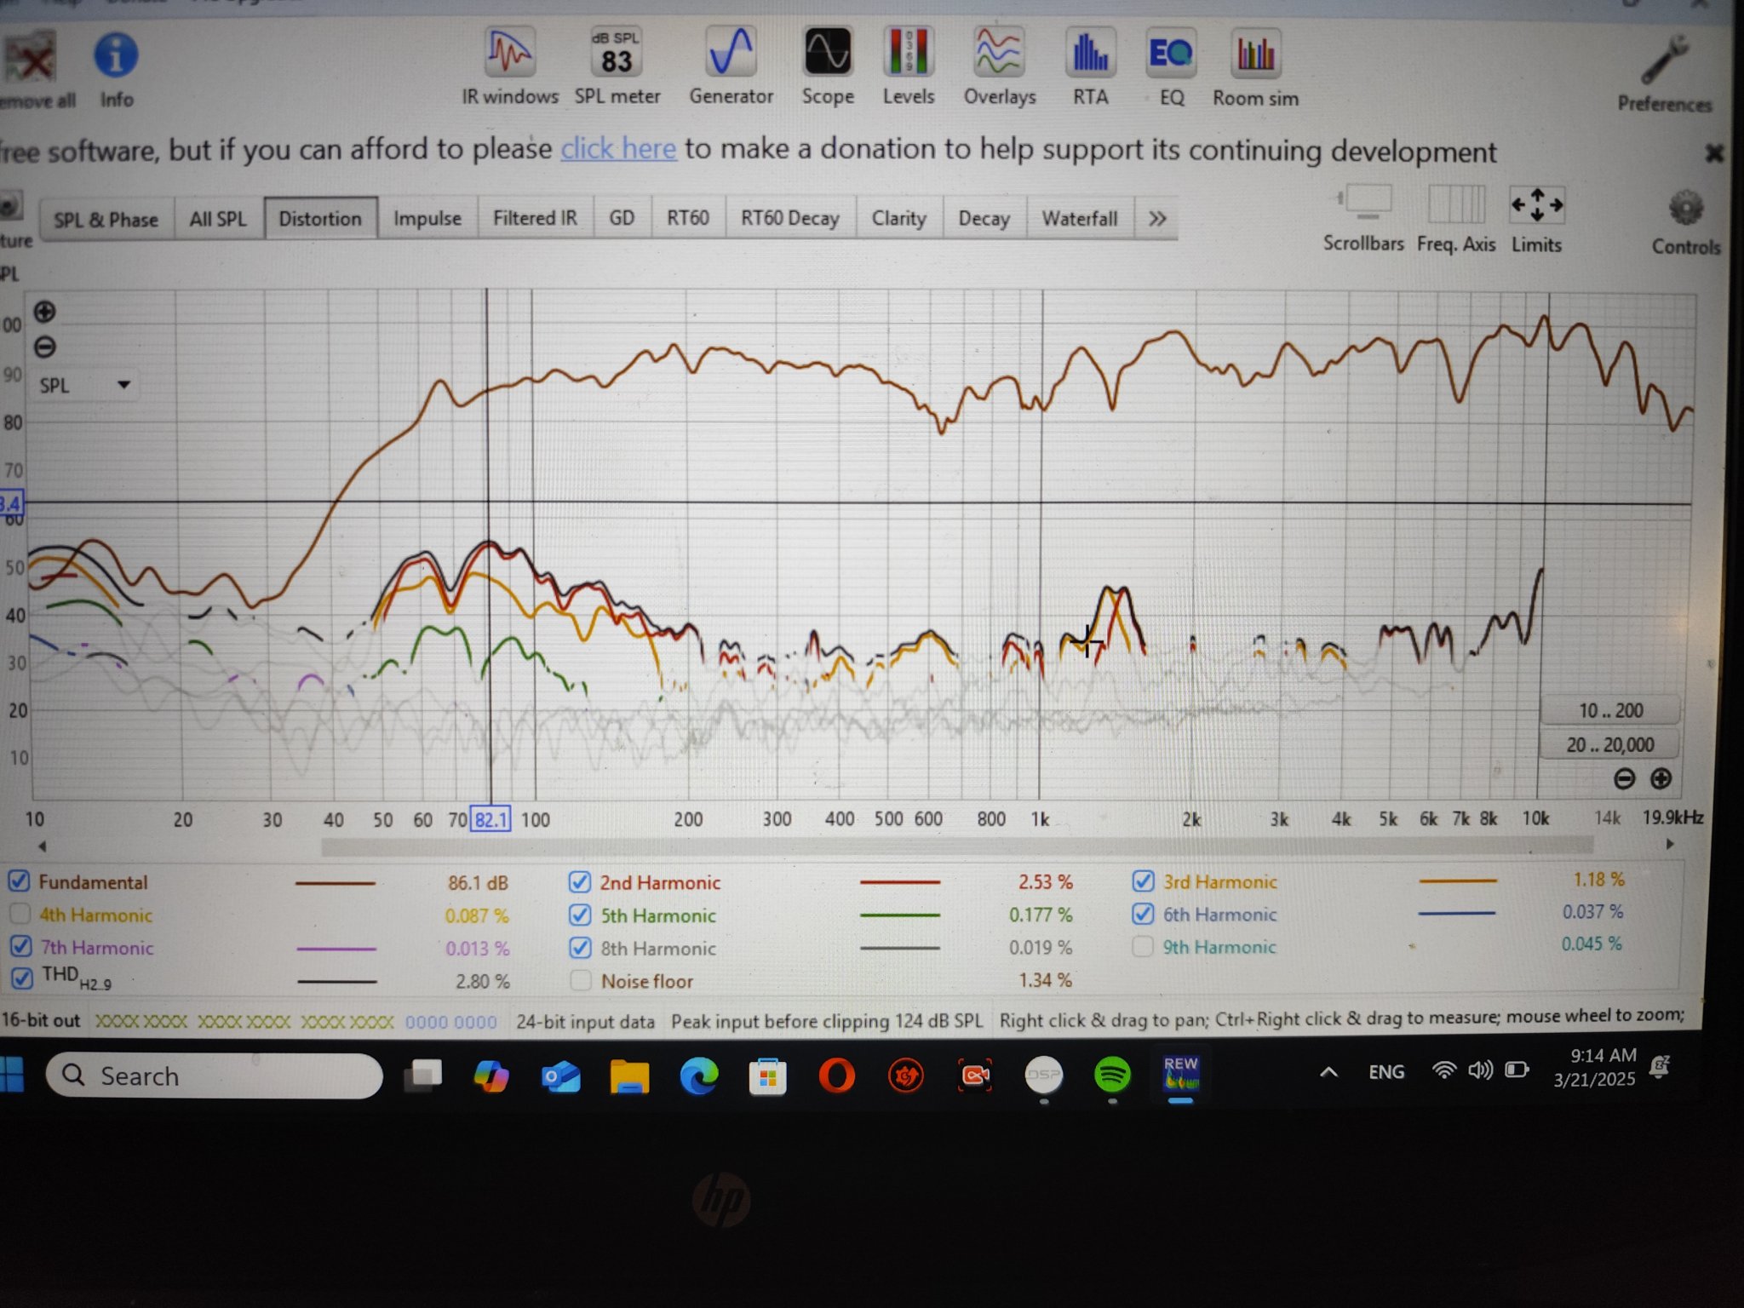Launch the signal Generator
The image size is (1744, 1308).
(731, 54)
